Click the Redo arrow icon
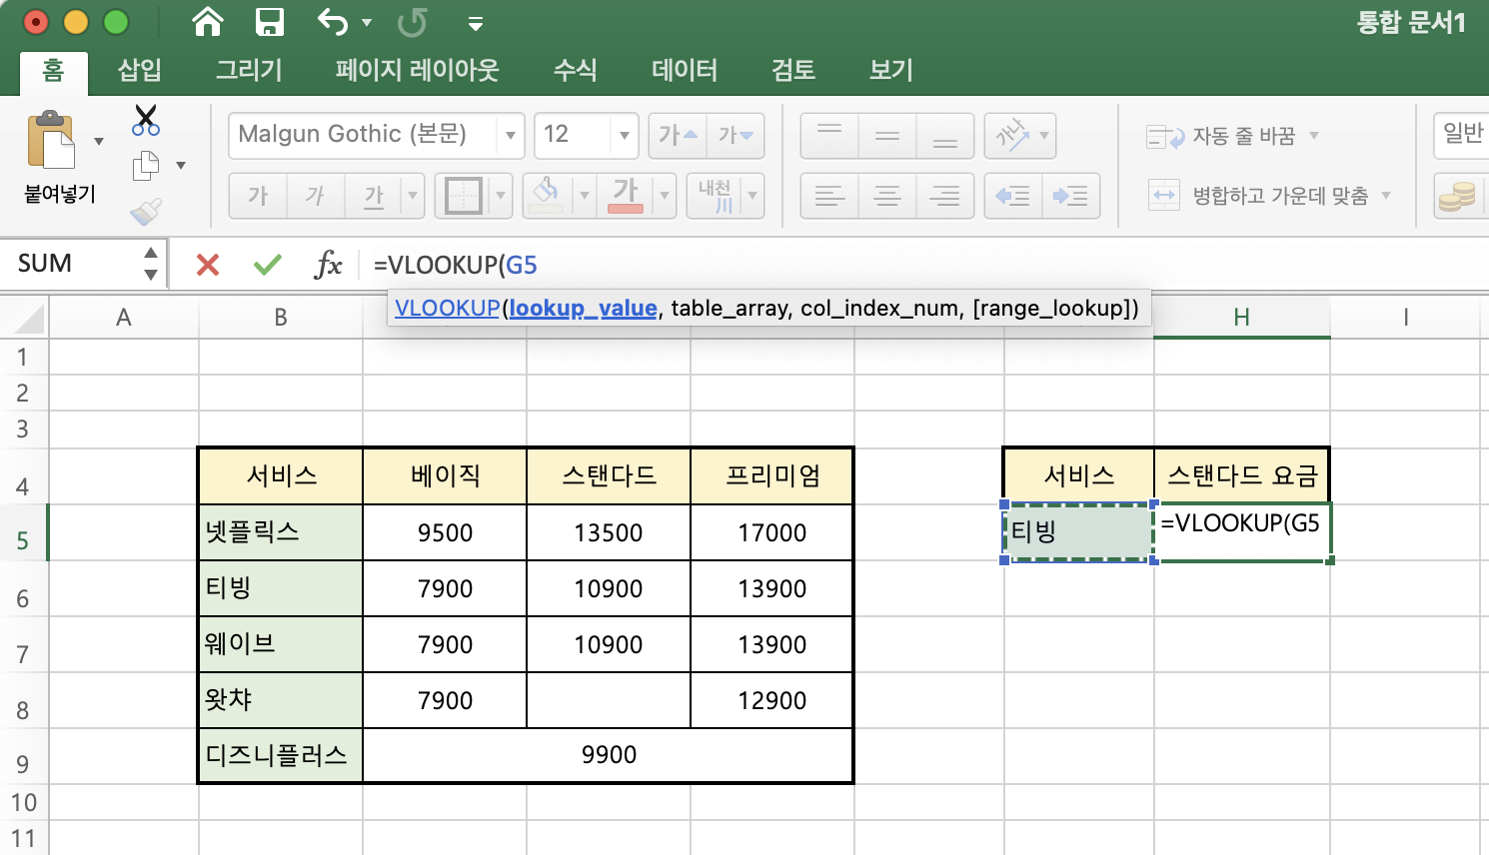The image size is (1489, 855). [x=412, y=22]
